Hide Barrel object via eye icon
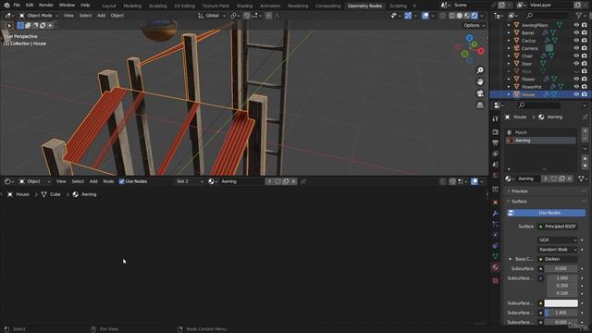592x333 pixels. [576, 33]
